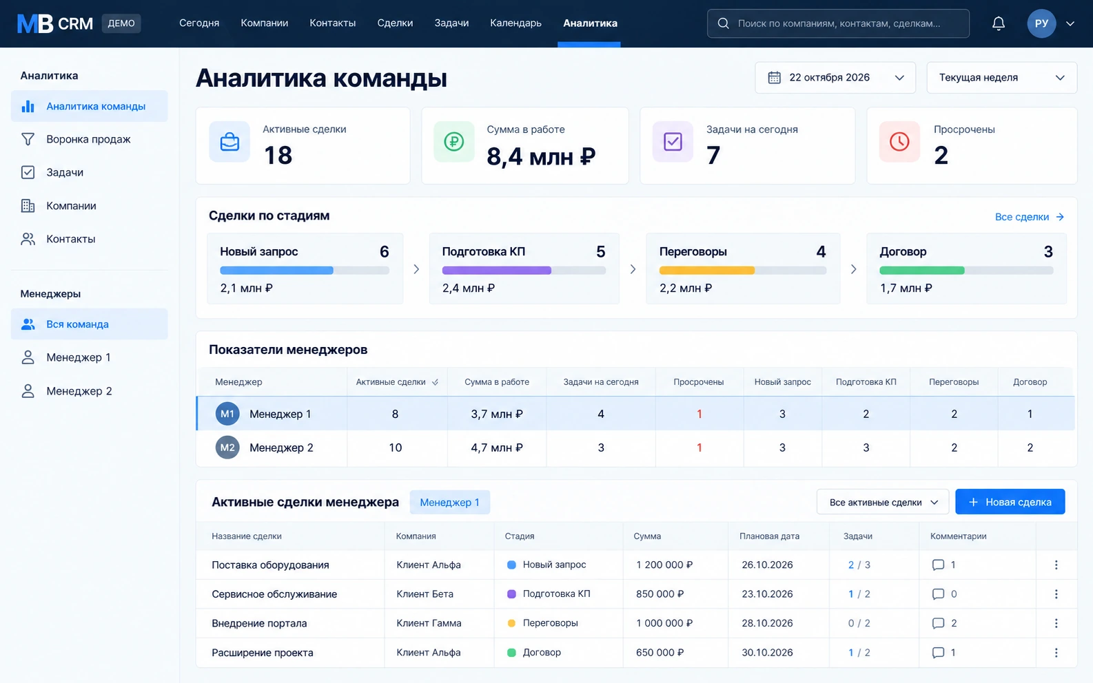1093x683 pixels.
Task: Open the Текущая неделя period dropdown
Action: click(x=1001, y=78)
